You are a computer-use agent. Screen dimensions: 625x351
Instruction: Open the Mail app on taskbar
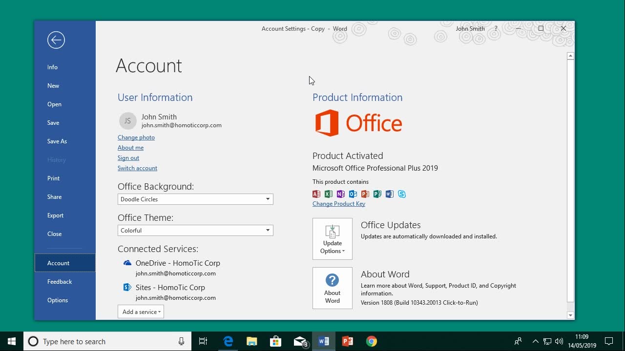(x=300, y=341)
